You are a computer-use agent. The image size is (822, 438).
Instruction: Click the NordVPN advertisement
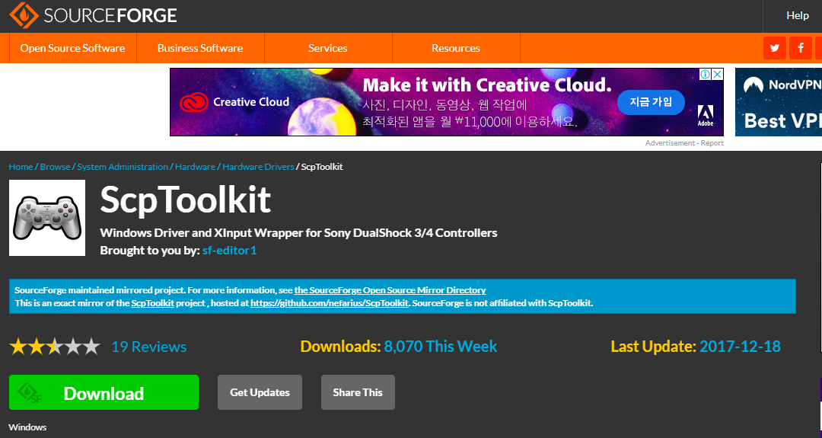779,102
